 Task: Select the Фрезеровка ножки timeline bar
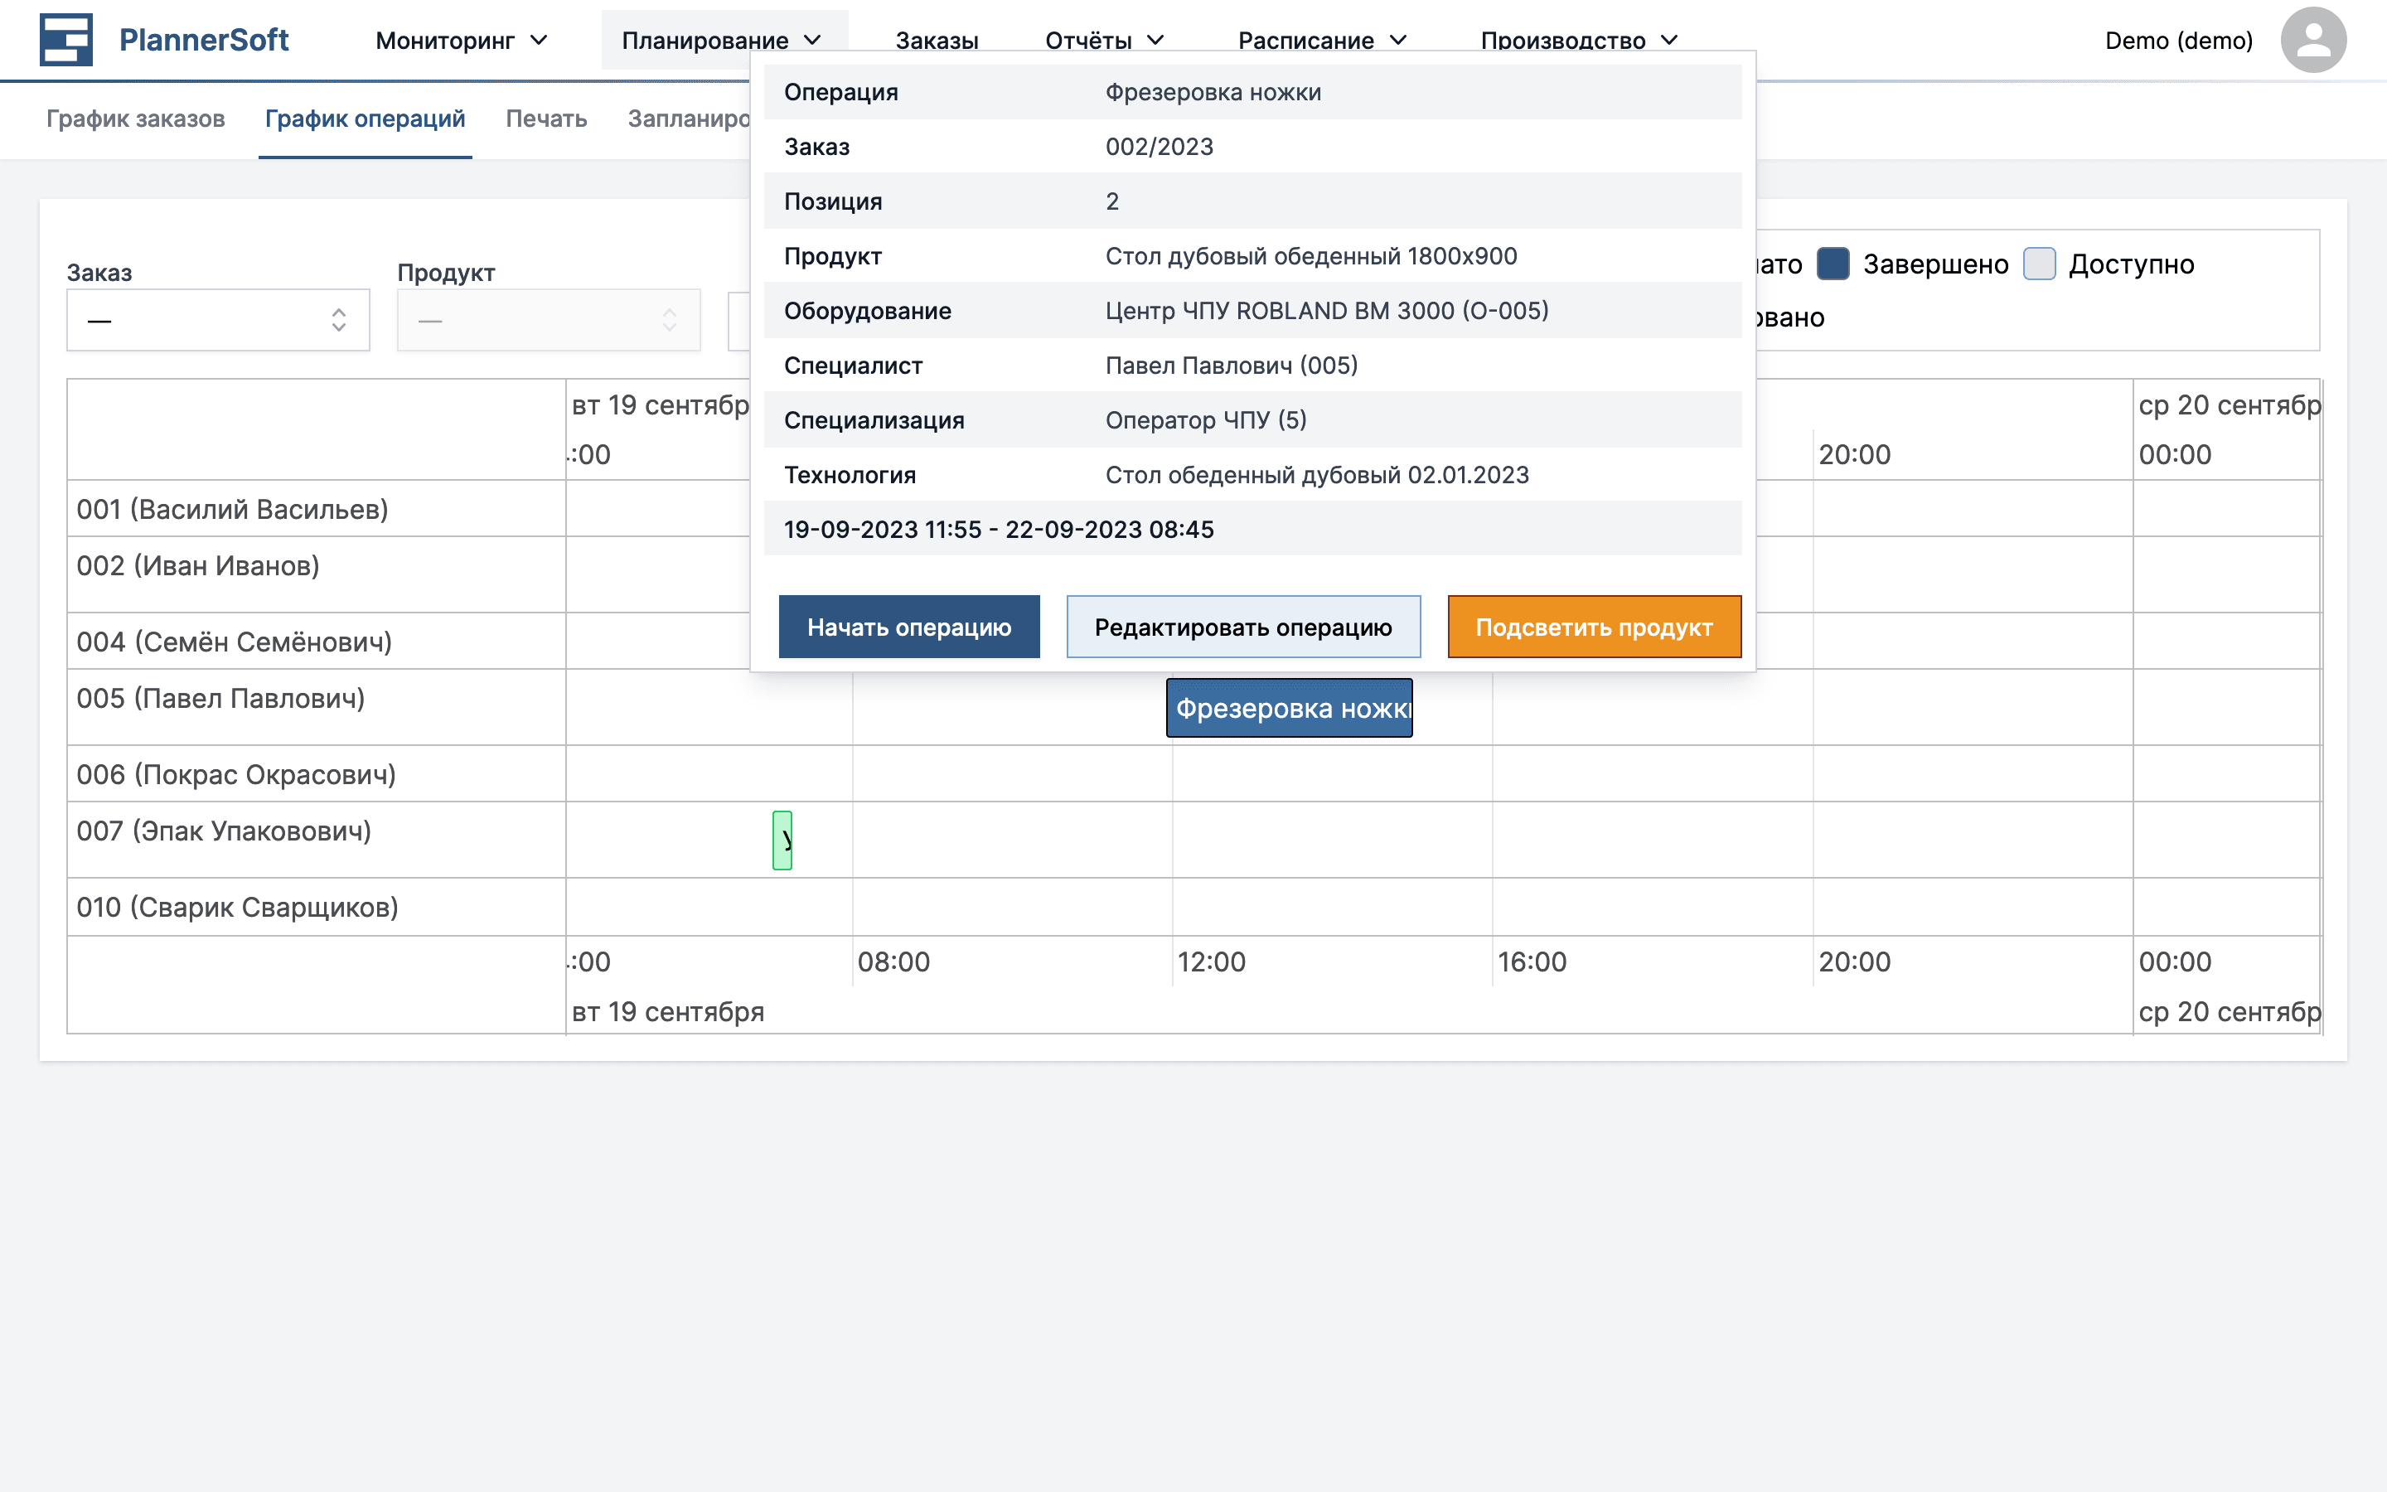[1288, 708]
